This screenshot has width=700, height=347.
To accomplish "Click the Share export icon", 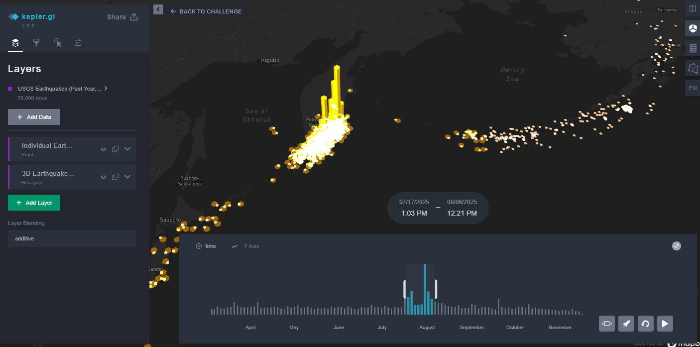I will click(x=133, y=17).
